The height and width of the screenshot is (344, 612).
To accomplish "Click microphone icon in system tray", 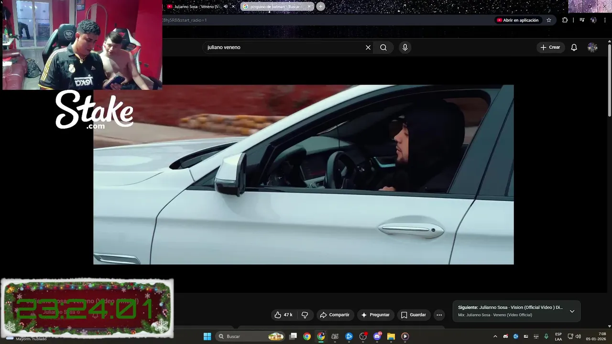I will pyautogui.click(x=546, y=336).
